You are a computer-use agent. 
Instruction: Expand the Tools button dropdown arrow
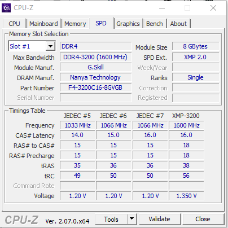pyautogui.click(x=132, y=219)
